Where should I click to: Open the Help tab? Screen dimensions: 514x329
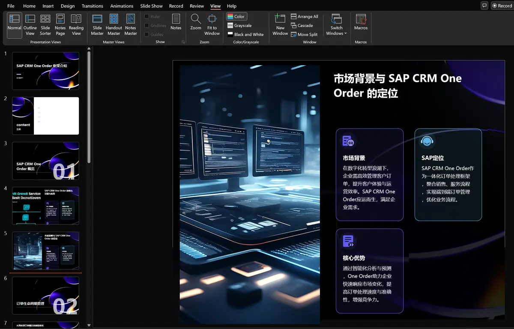(x=231, y=6)
